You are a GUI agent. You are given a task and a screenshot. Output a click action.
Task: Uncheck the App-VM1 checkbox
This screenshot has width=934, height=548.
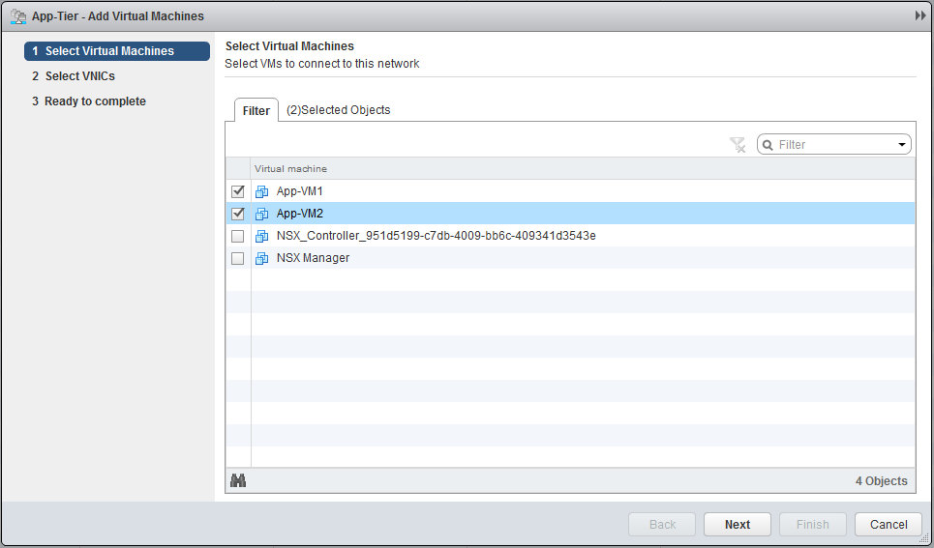click(x=238, y=191)
